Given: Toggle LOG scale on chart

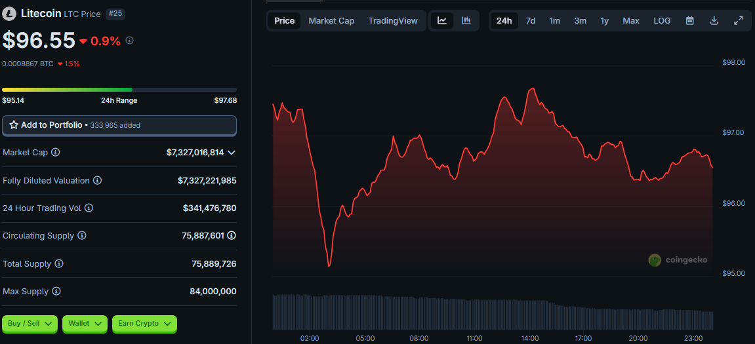Looking at the screenshot, I should [x=662, y=21].
